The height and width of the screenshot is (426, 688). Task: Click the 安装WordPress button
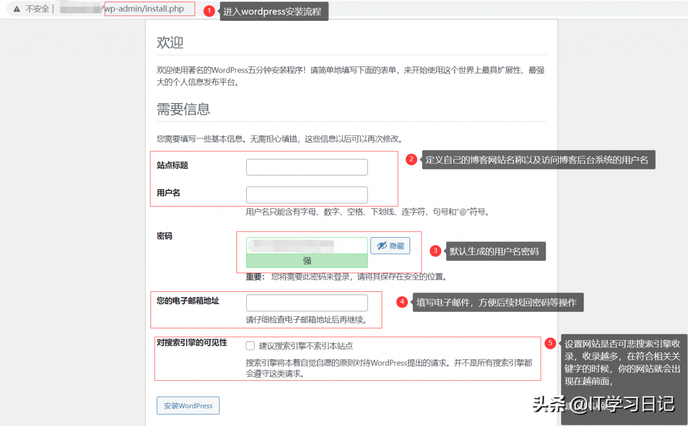point(188,406)
